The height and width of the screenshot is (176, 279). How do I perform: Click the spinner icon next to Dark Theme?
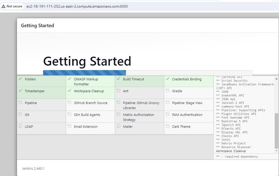pos(168,126)
